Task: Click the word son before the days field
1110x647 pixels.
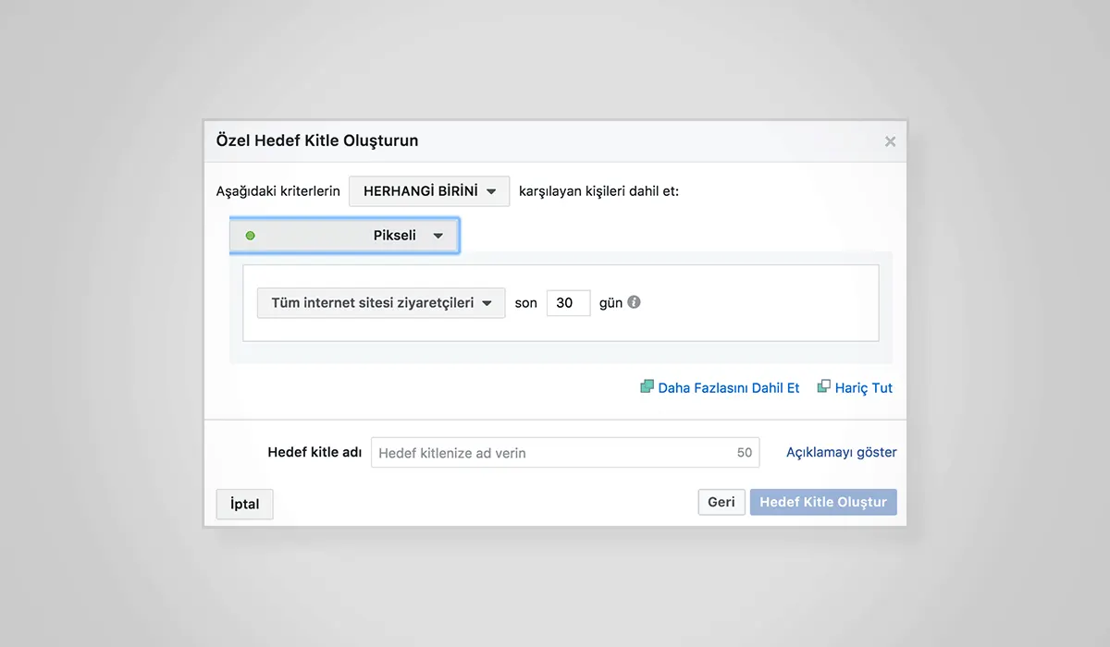Action: pos(526,303)
